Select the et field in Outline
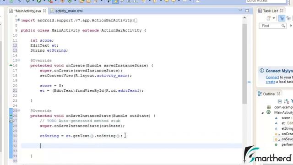 coord(287,123)
